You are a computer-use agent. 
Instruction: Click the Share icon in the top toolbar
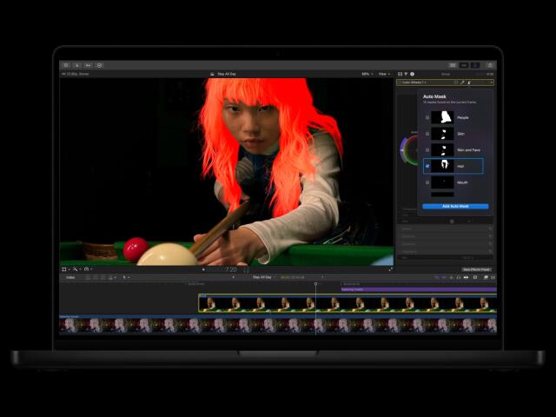coord(490,65)
